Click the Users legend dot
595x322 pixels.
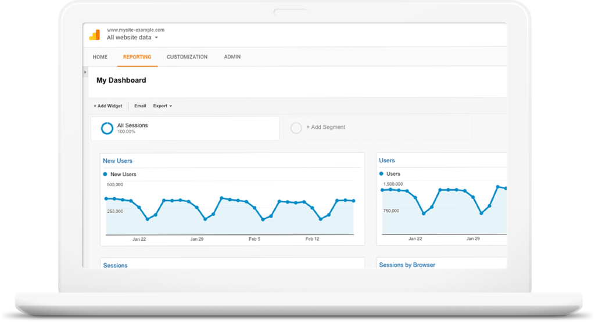(381, 174)
